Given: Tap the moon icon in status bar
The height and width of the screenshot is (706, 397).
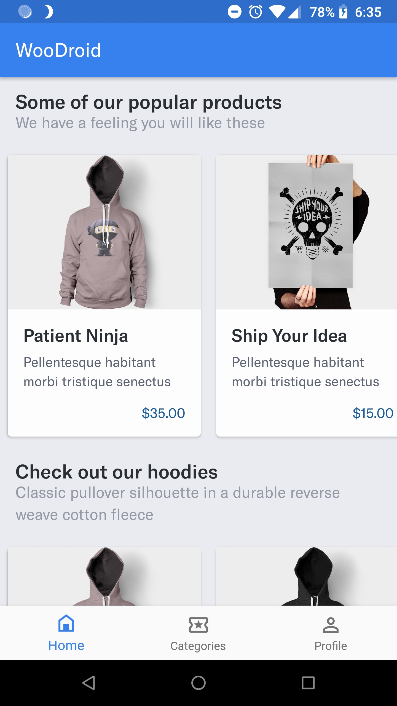Looking at the screenshot, I should click(x=49, y=12).
